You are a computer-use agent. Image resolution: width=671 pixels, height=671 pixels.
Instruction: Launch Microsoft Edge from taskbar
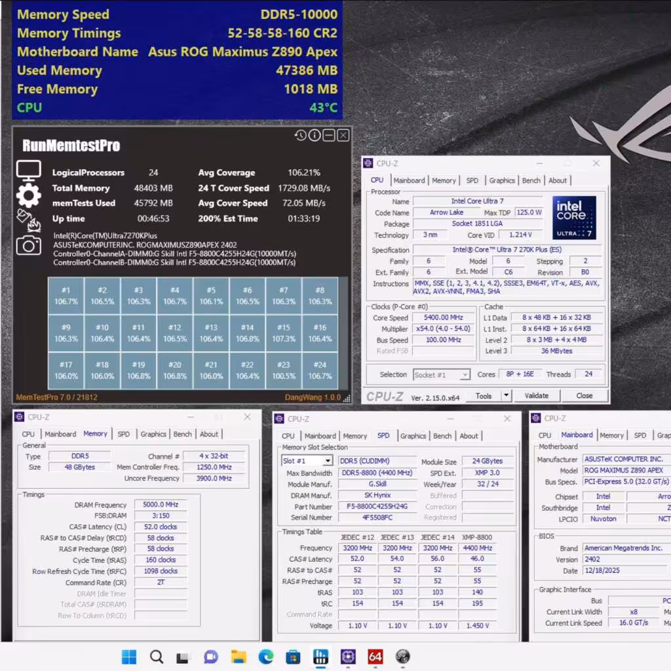[266, 657]
